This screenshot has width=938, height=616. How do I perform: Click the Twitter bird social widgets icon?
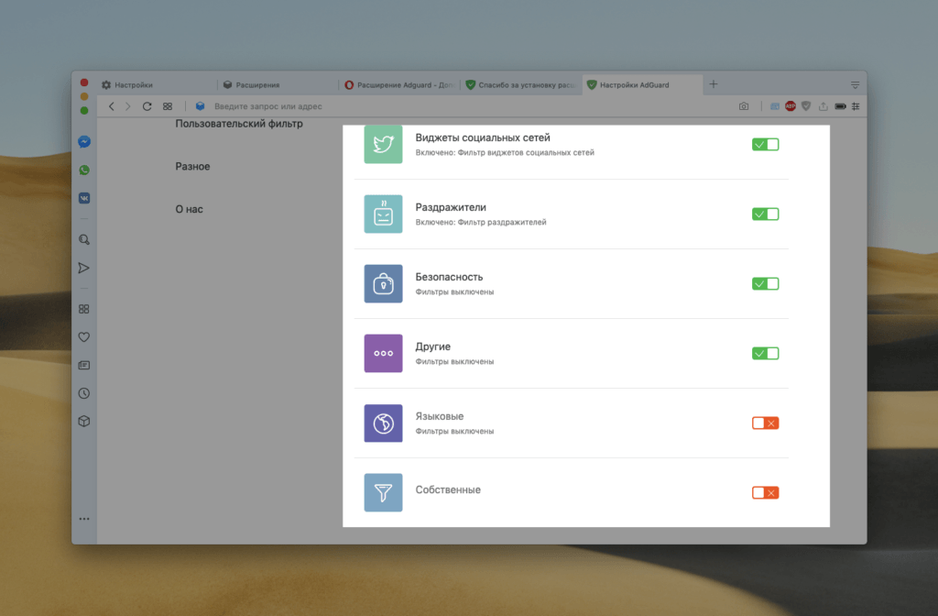(384, 144)
